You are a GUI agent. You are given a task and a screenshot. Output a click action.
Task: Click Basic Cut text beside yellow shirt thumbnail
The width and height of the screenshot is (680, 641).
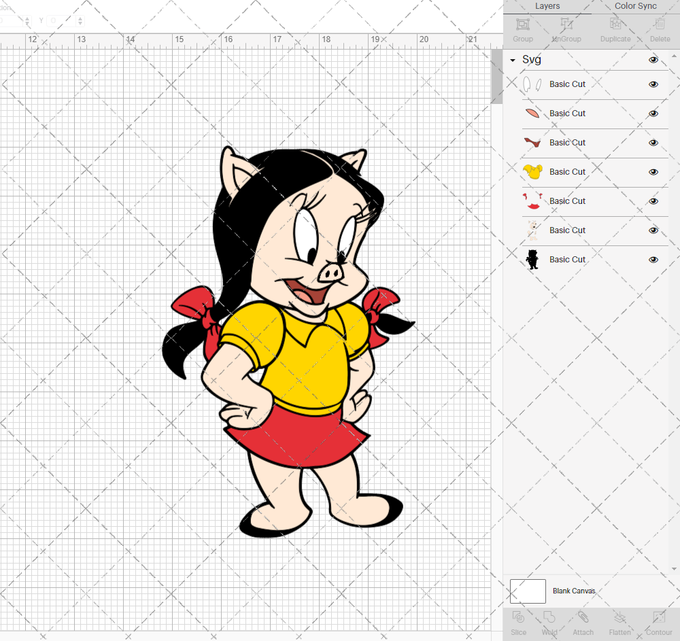point(567,171)
